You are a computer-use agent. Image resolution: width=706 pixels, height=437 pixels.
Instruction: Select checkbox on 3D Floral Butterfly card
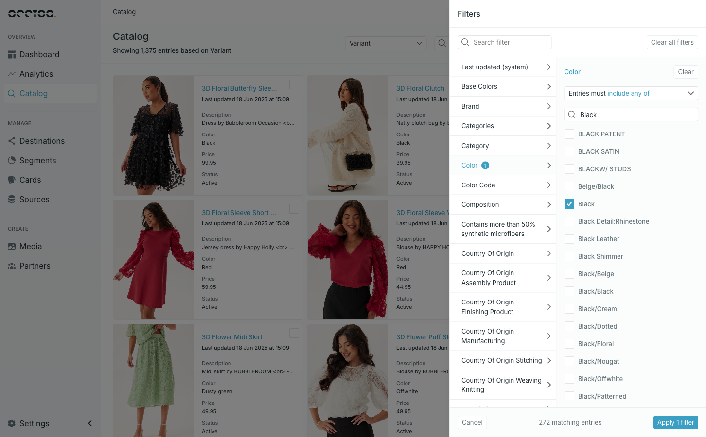pyautogui.click(x=294, y=84)
